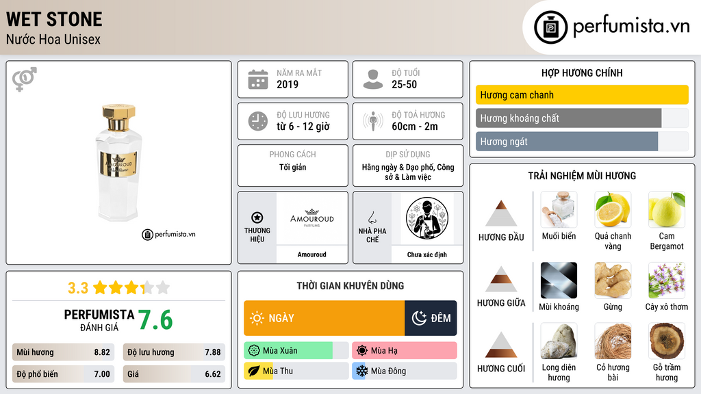Viewport: 701px width, 394px height.
Task: Click the Độ lưu hương 7.88 score bar
Action: (x=174, y=352)
